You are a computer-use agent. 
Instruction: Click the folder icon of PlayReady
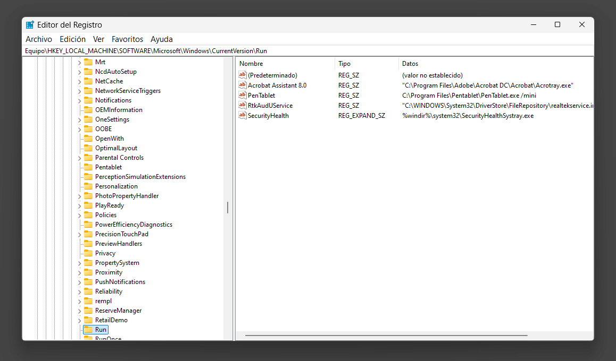[88, 205]
